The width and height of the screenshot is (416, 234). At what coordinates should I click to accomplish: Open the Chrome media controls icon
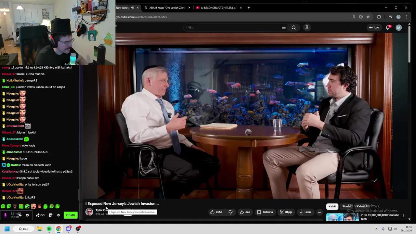click(x=391, y=17)
